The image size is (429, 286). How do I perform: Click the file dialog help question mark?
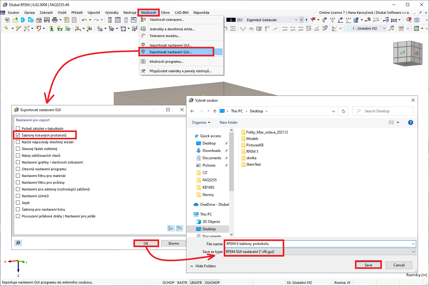click(411, 122)
